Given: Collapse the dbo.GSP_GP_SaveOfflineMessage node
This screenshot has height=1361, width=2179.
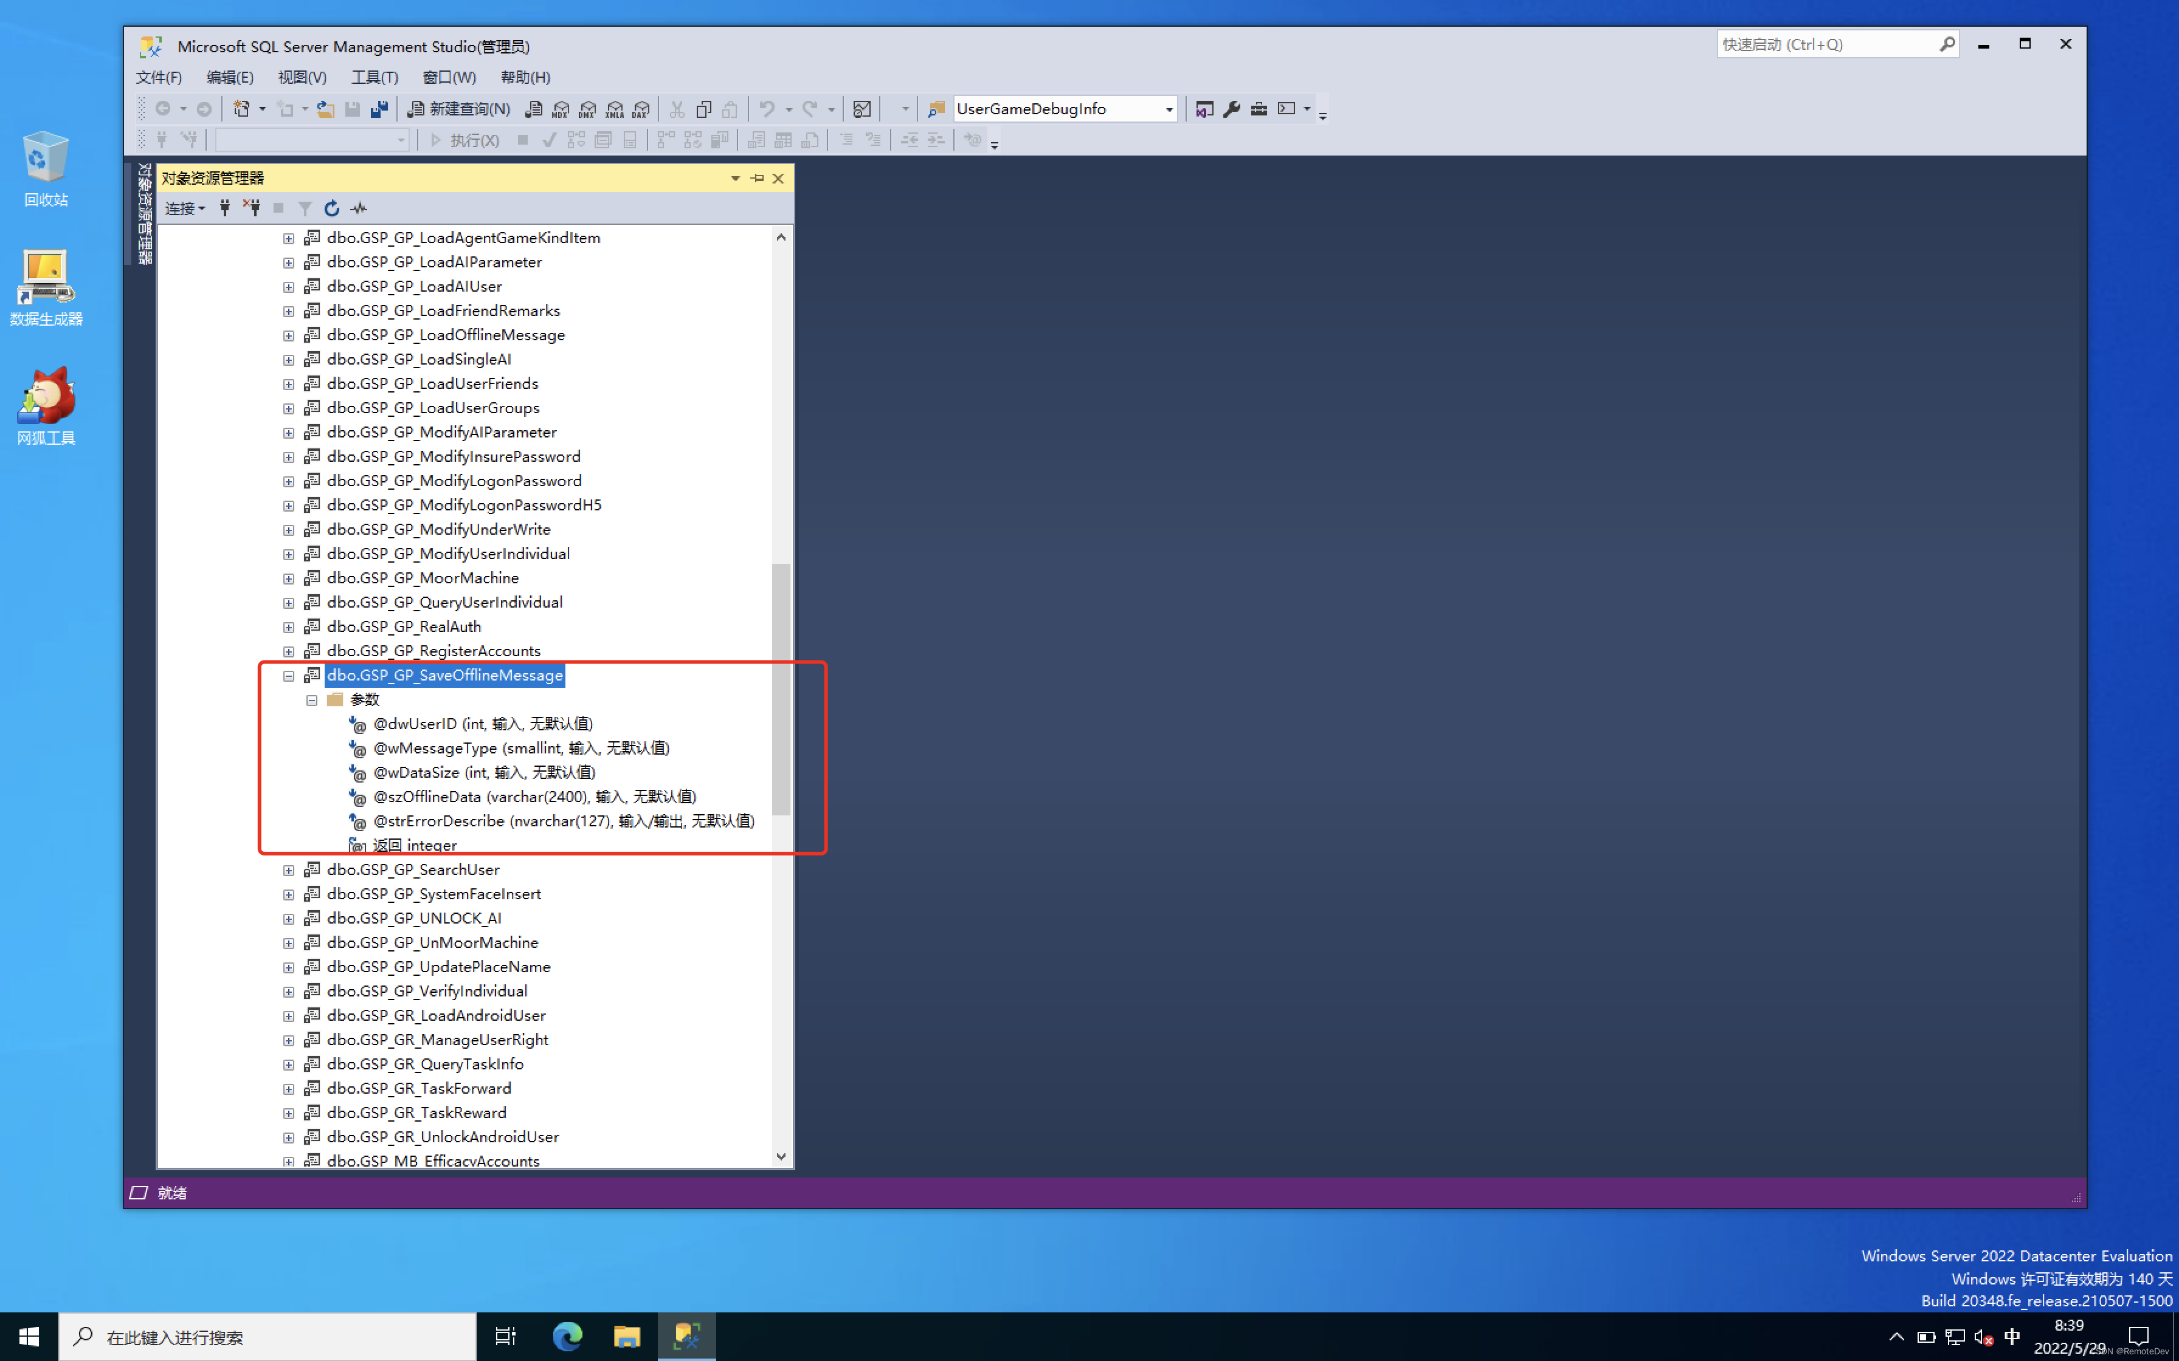Looking at the screenshot, I should pyautogui.click(x=288, y=675).
